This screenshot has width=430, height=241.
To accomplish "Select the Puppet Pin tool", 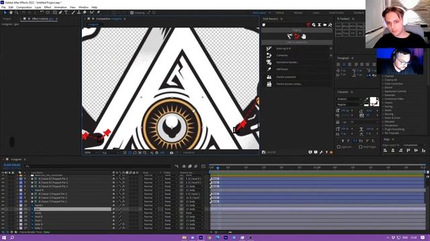I will 98,13.
